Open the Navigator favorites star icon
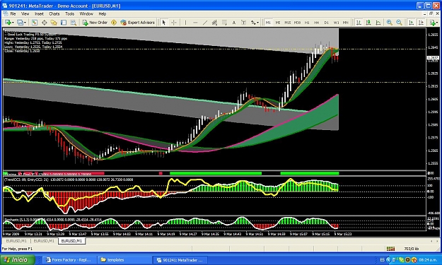This screenshot has width=442, height=265. pos(54,23)
